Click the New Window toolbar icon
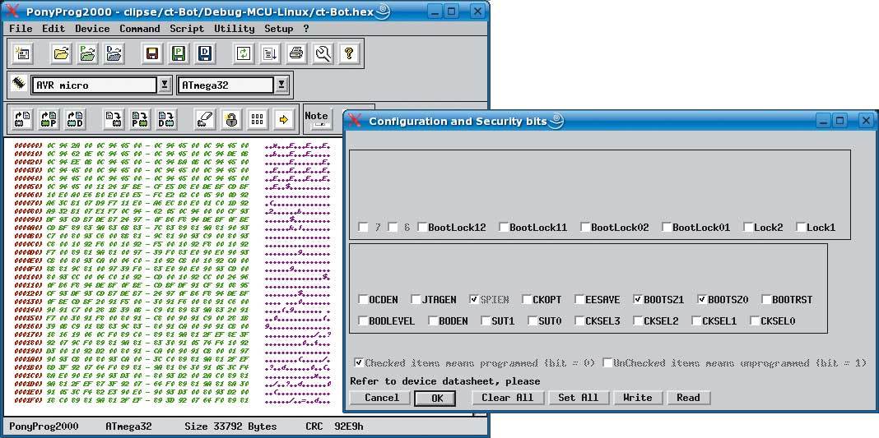The width and height of the screenshot is (879, 438). pyautogui.click(x=22, y=54)
